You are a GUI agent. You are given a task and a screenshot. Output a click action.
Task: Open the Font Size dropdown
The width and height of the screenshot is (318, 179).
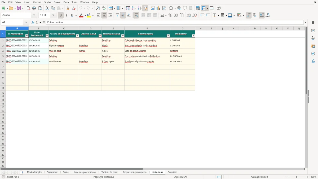53,15
